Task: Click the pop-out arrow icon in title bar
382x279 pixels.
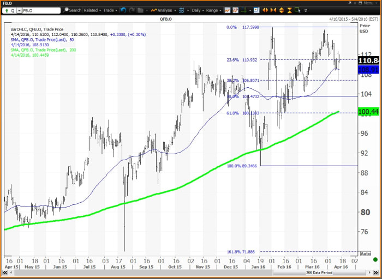Action: [350, 3]
